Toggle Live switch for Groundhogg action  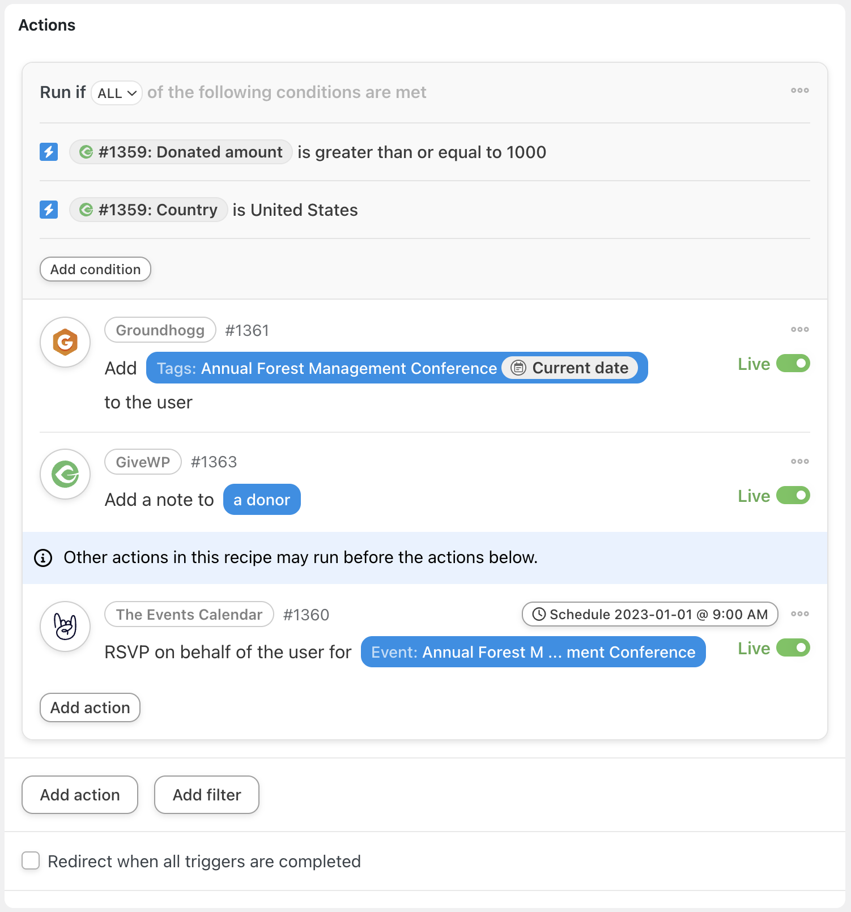pyautogui.click(x=793, y=364)
